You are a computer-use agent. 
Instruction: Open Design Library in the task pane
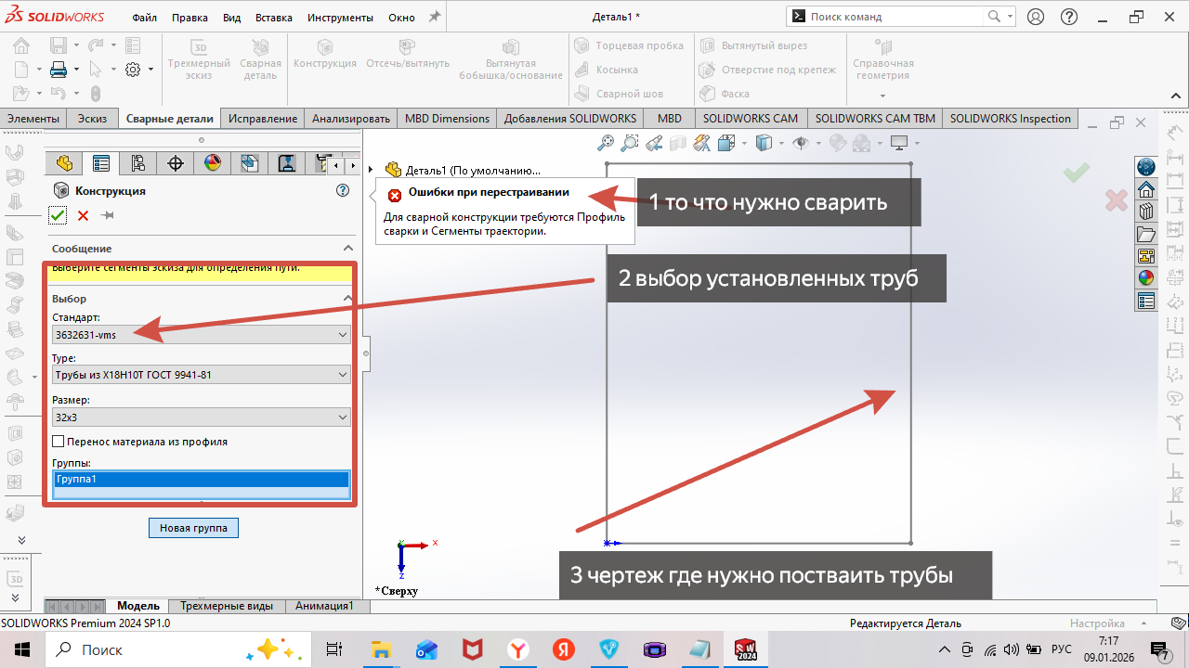pos(1146,212)
